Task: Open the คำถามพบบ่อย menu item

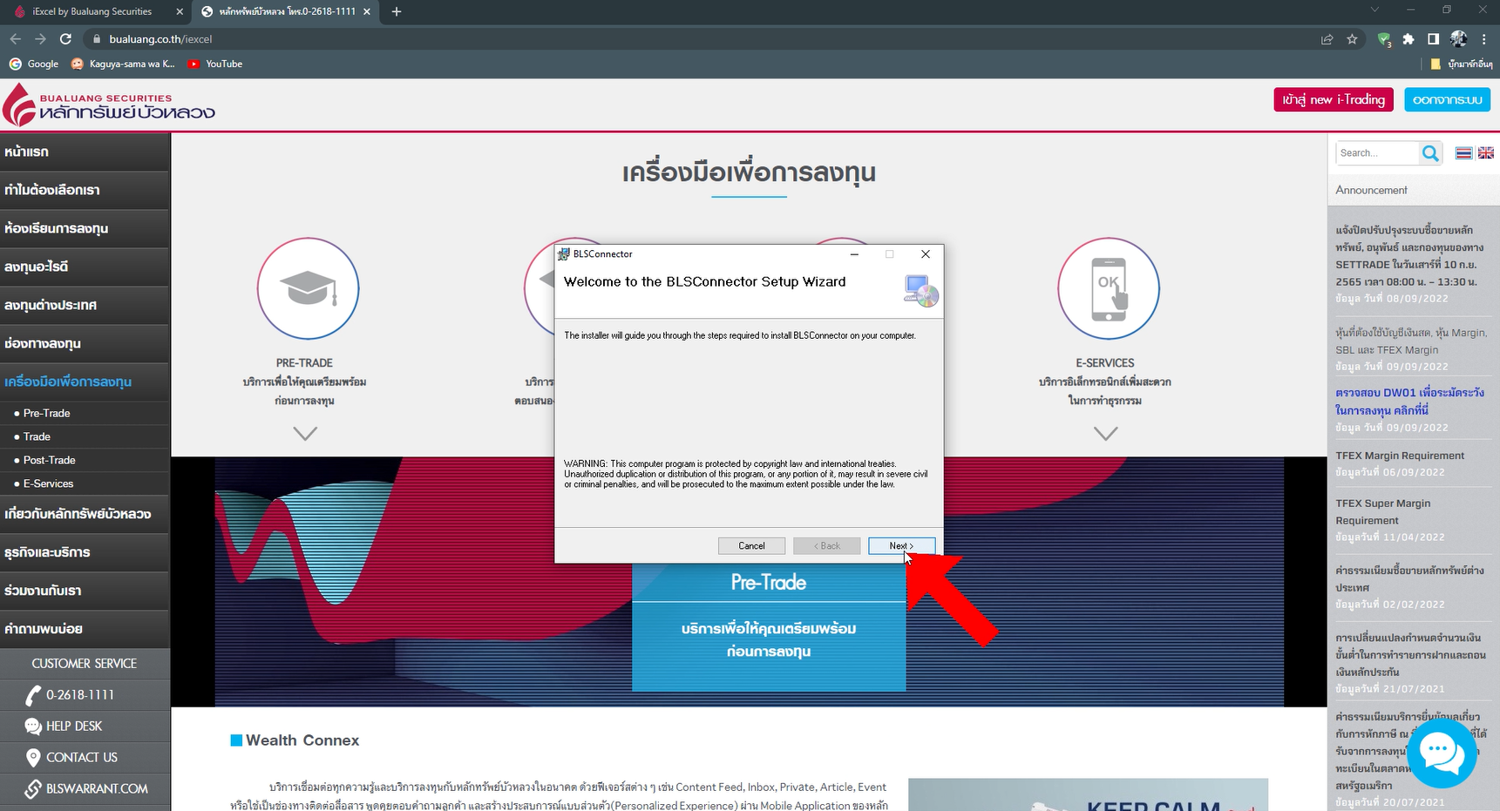Action: tap(85, 629)
